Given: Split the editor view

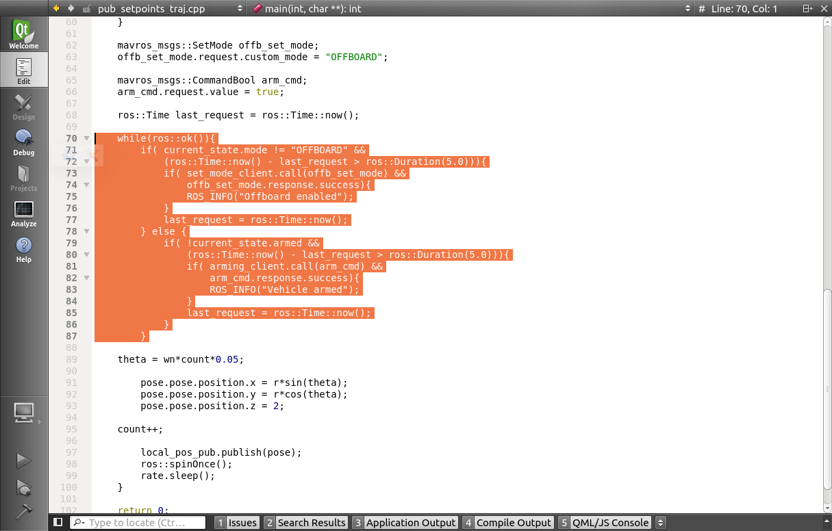Looking at the screenshot, I should [x=807, y=9].
